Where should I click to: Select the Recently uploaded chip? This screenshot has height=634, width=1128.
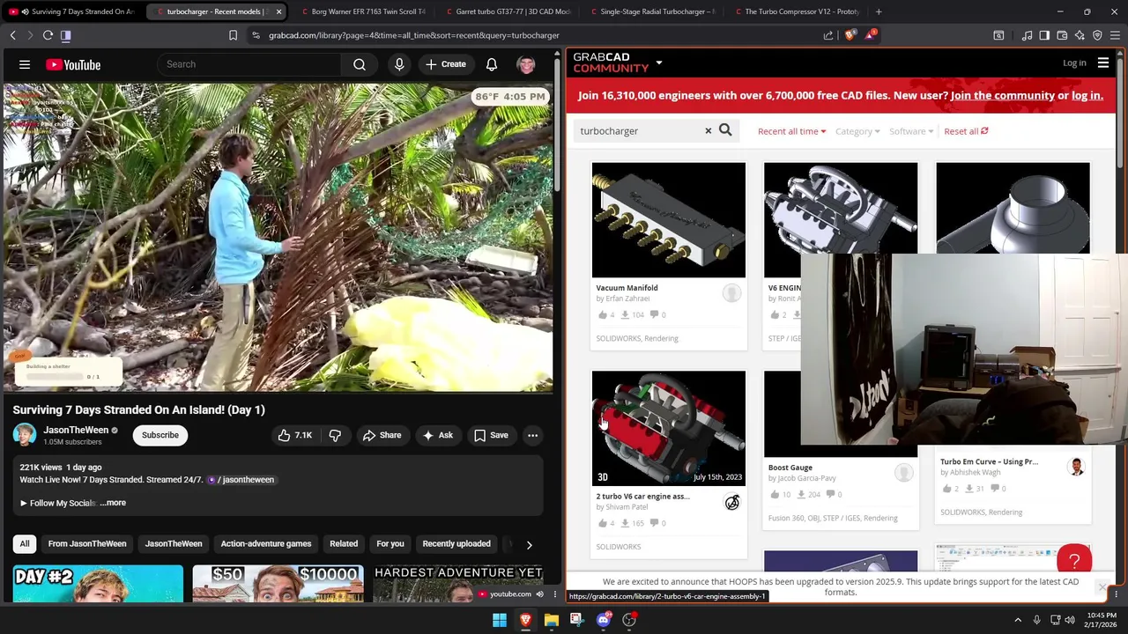(x=456, y=544)
